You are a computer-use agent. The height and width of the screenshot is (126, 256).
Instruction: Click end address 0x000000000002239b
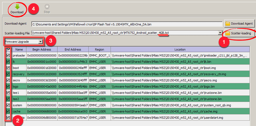pyautogui.click(x=73, y=55)
